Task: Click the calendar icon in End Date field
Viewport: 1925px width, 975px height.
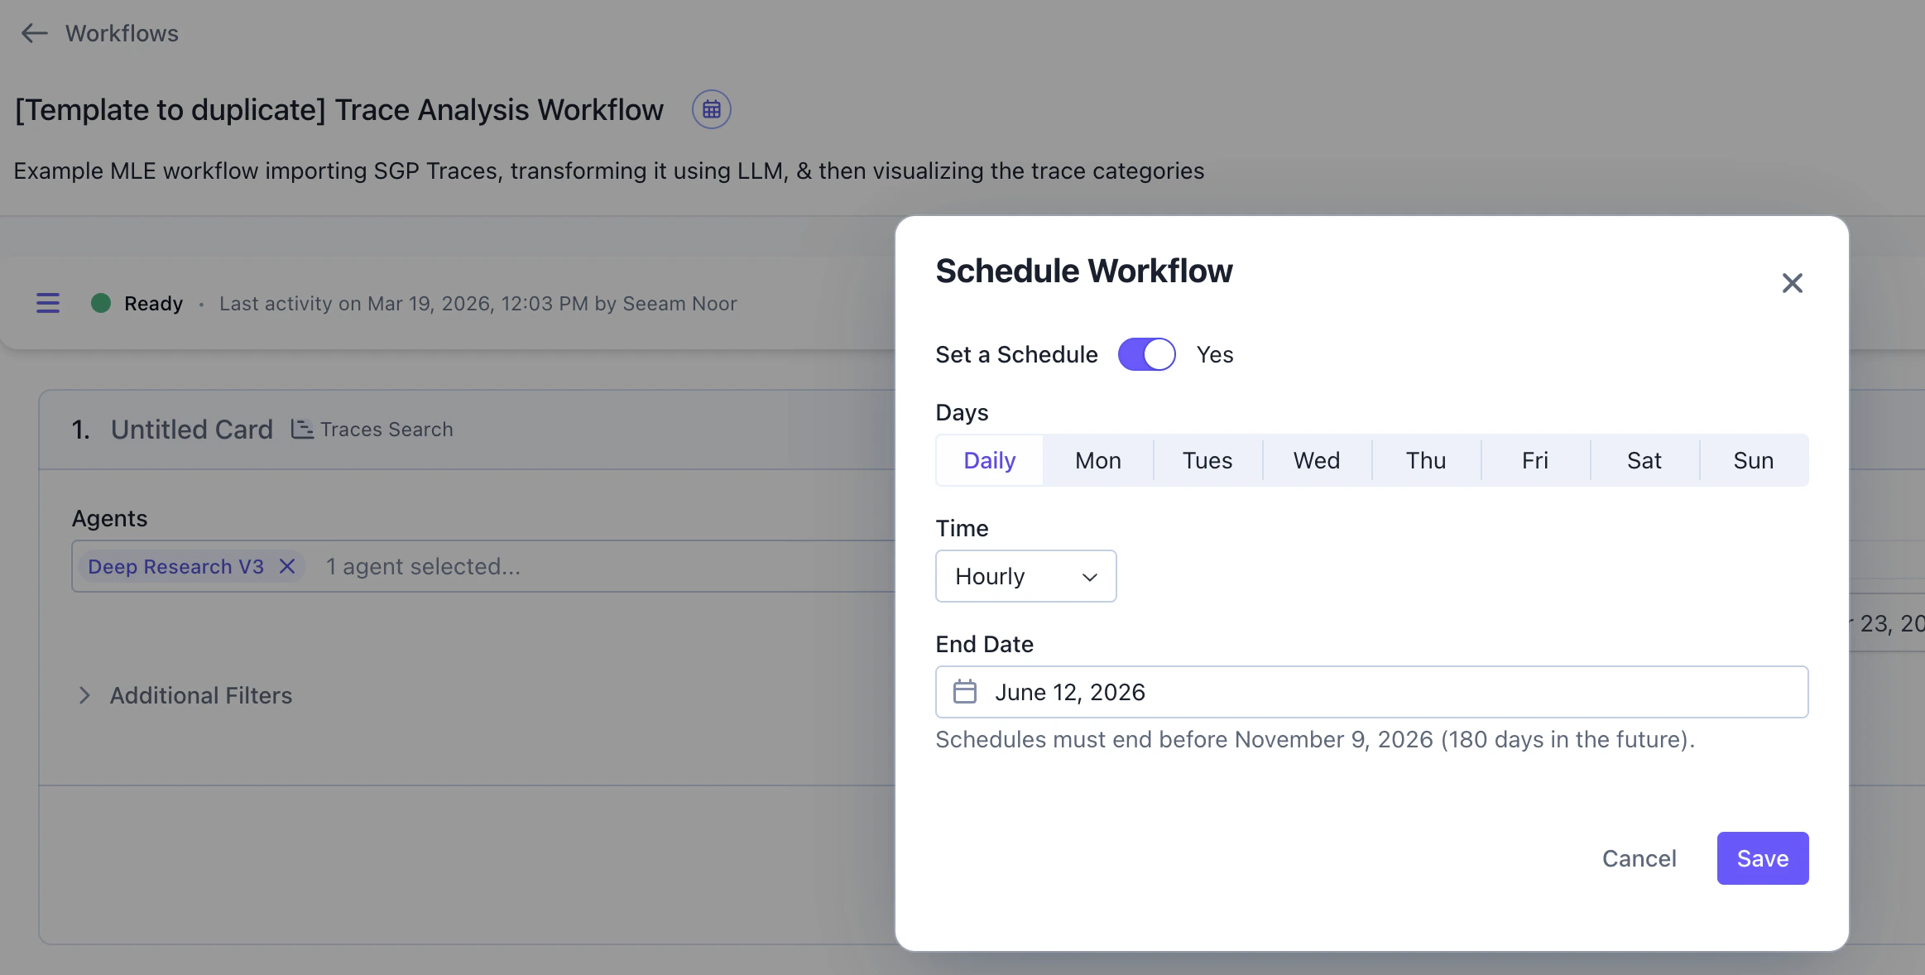Action: (965, 691)
